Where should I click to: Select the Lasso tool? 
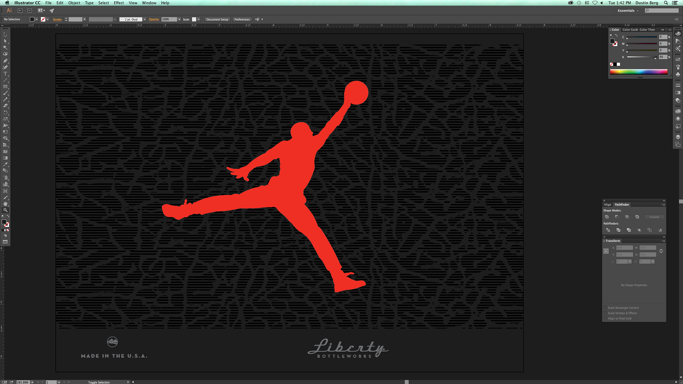5,54
